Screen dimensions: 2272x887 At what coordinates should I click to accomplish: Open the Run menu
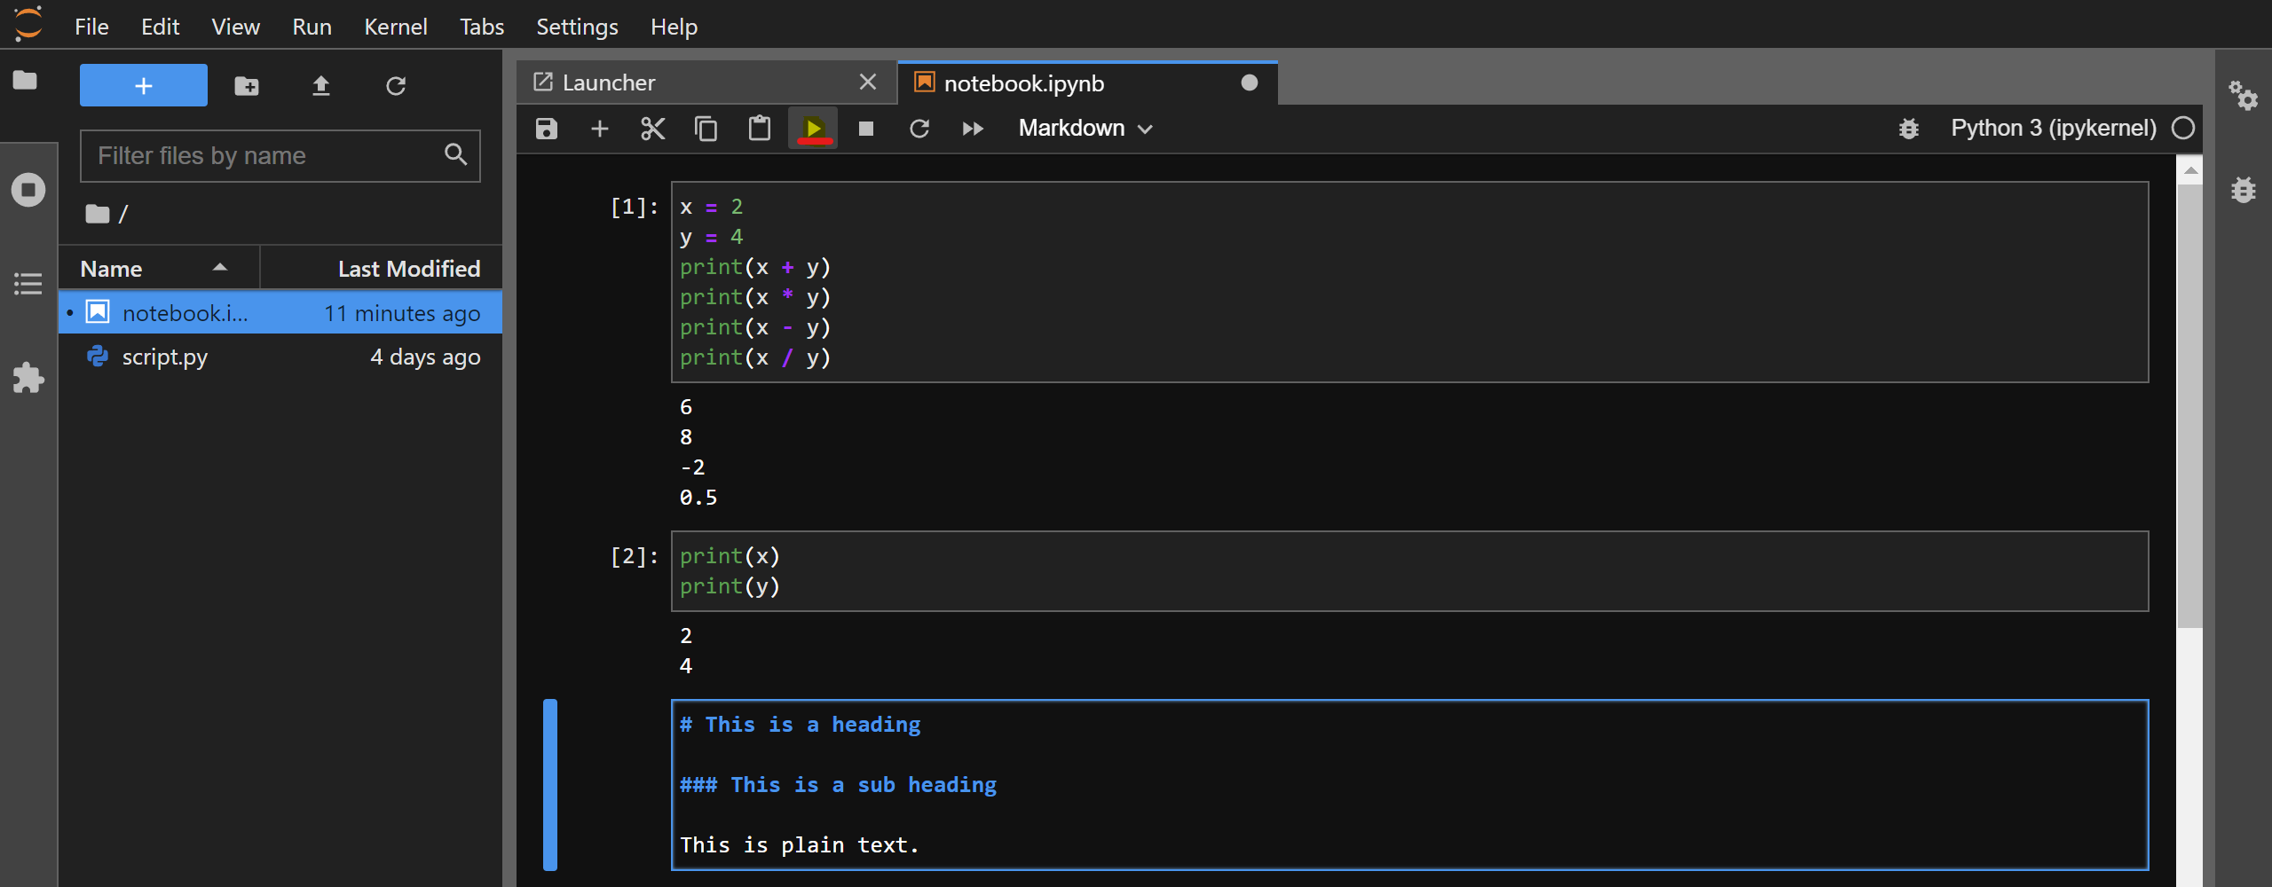(x=312, y=27)
